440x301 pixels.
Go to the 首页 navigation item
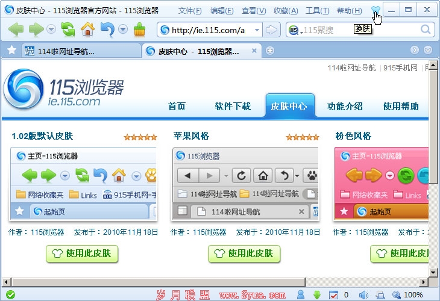177,106
